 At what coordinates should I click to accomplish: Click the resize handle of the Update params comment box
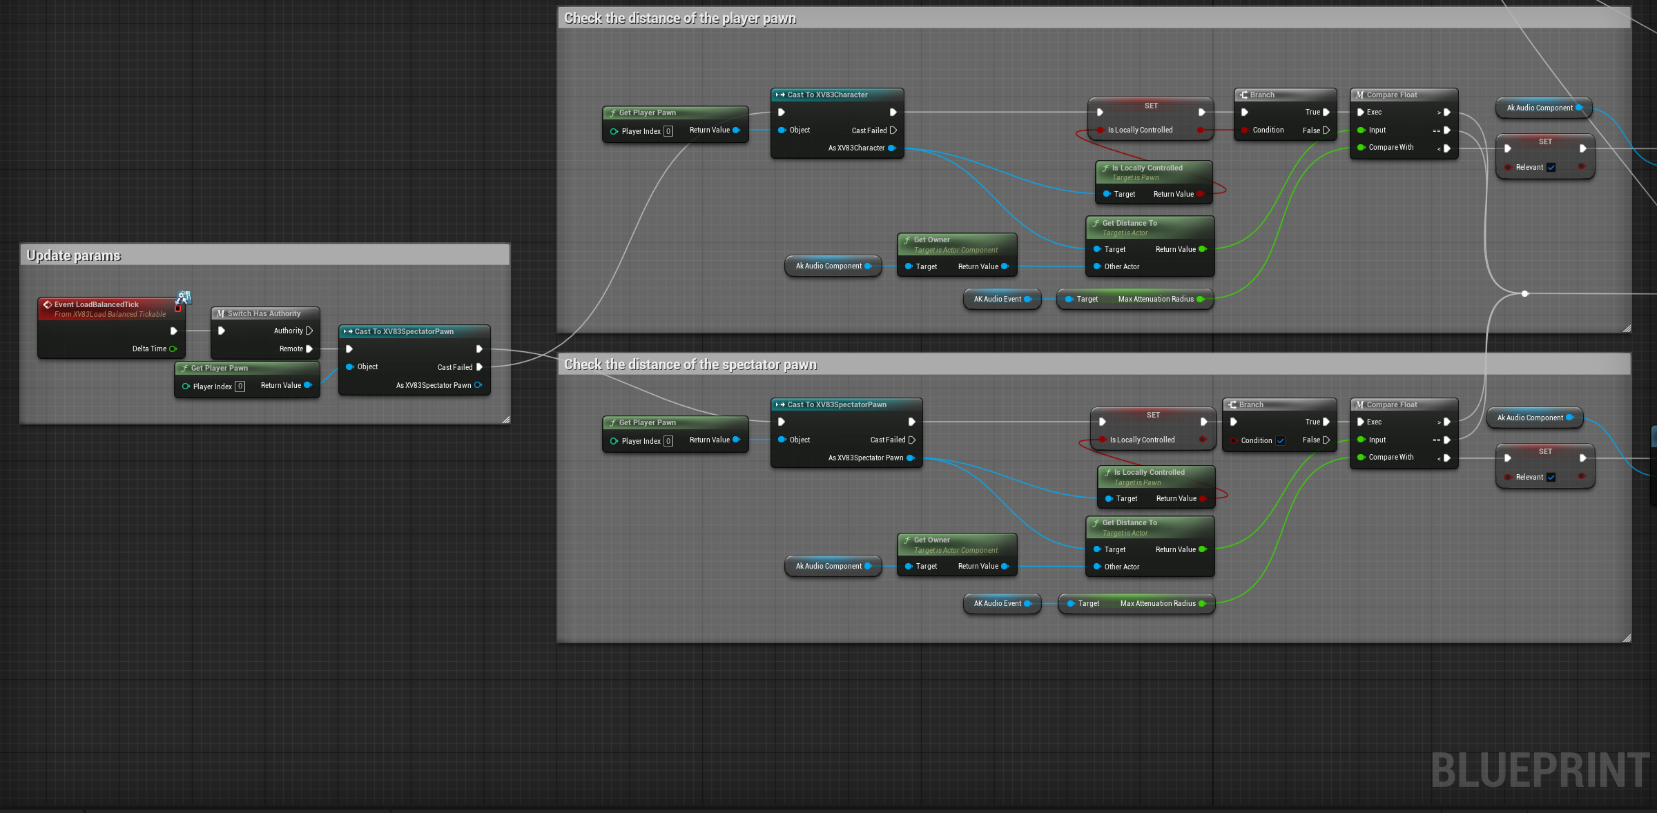coord(506,419)
